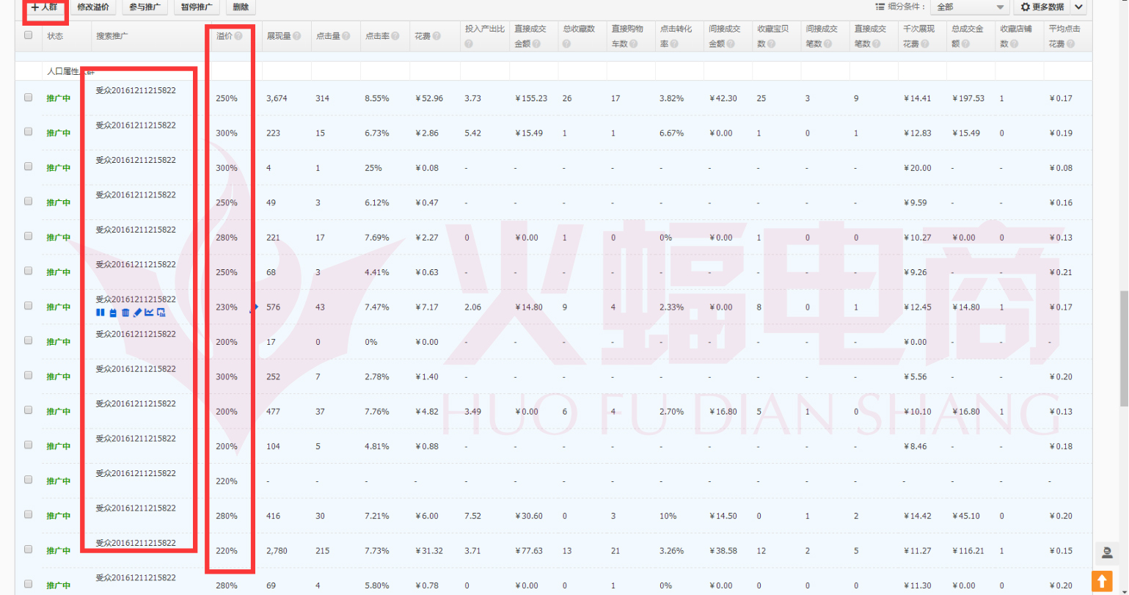
Task: Open the customer service icon at right edge
Action: coord(1106,552)
